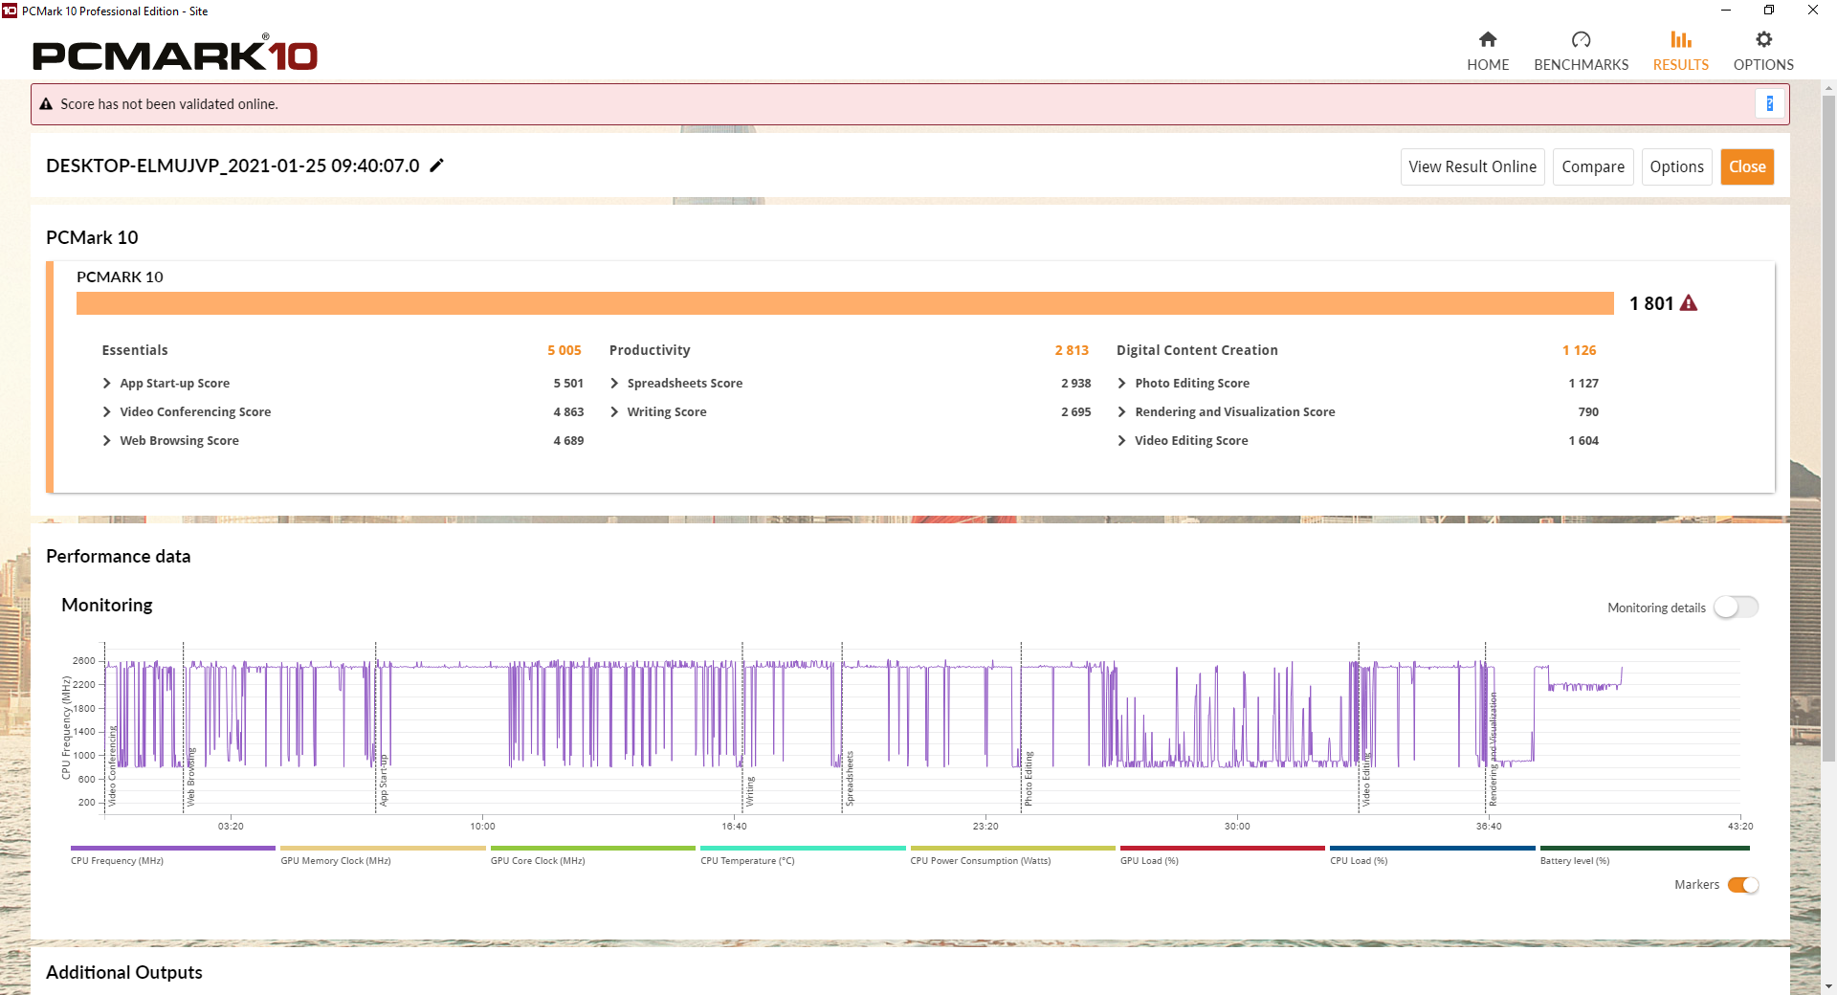This screenshot has width=1837, height=995.
Task: Click the red warning triangle beside 1 801
Action: 1689,303
